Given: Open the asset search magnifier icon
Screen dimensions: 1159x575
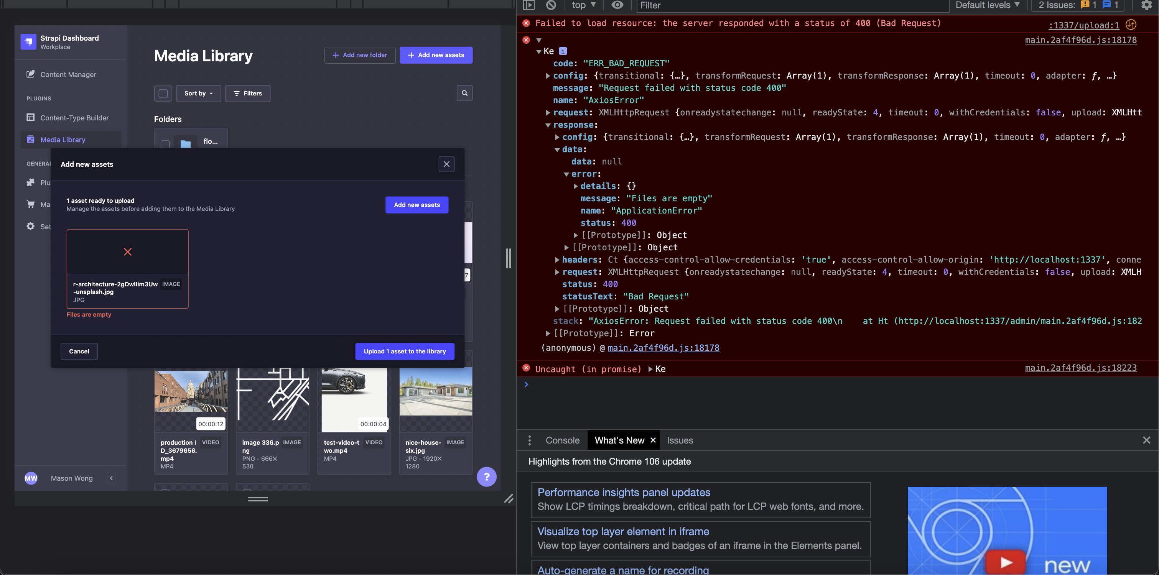Looking at the screenshot, I should pos(464,93).
